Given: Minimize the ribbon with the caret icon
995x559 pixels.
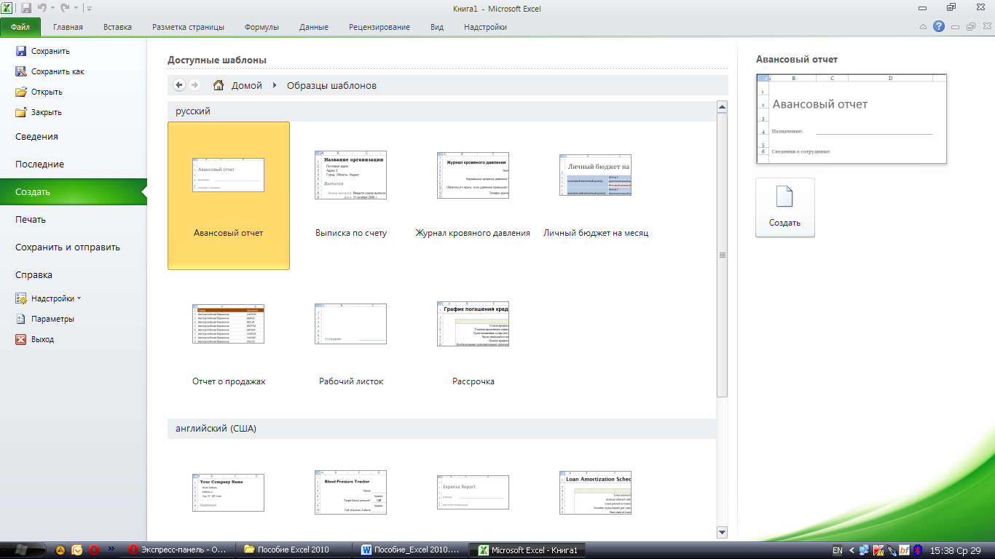Looking at the screenshot, I should (x=923, y=27).
